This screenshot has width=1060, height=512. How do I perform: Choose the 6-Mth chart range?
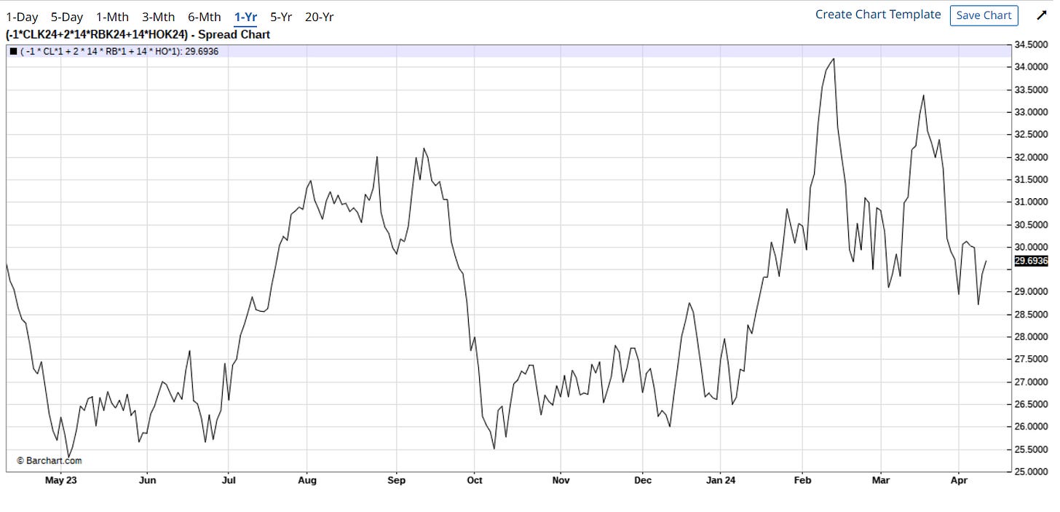204,17
